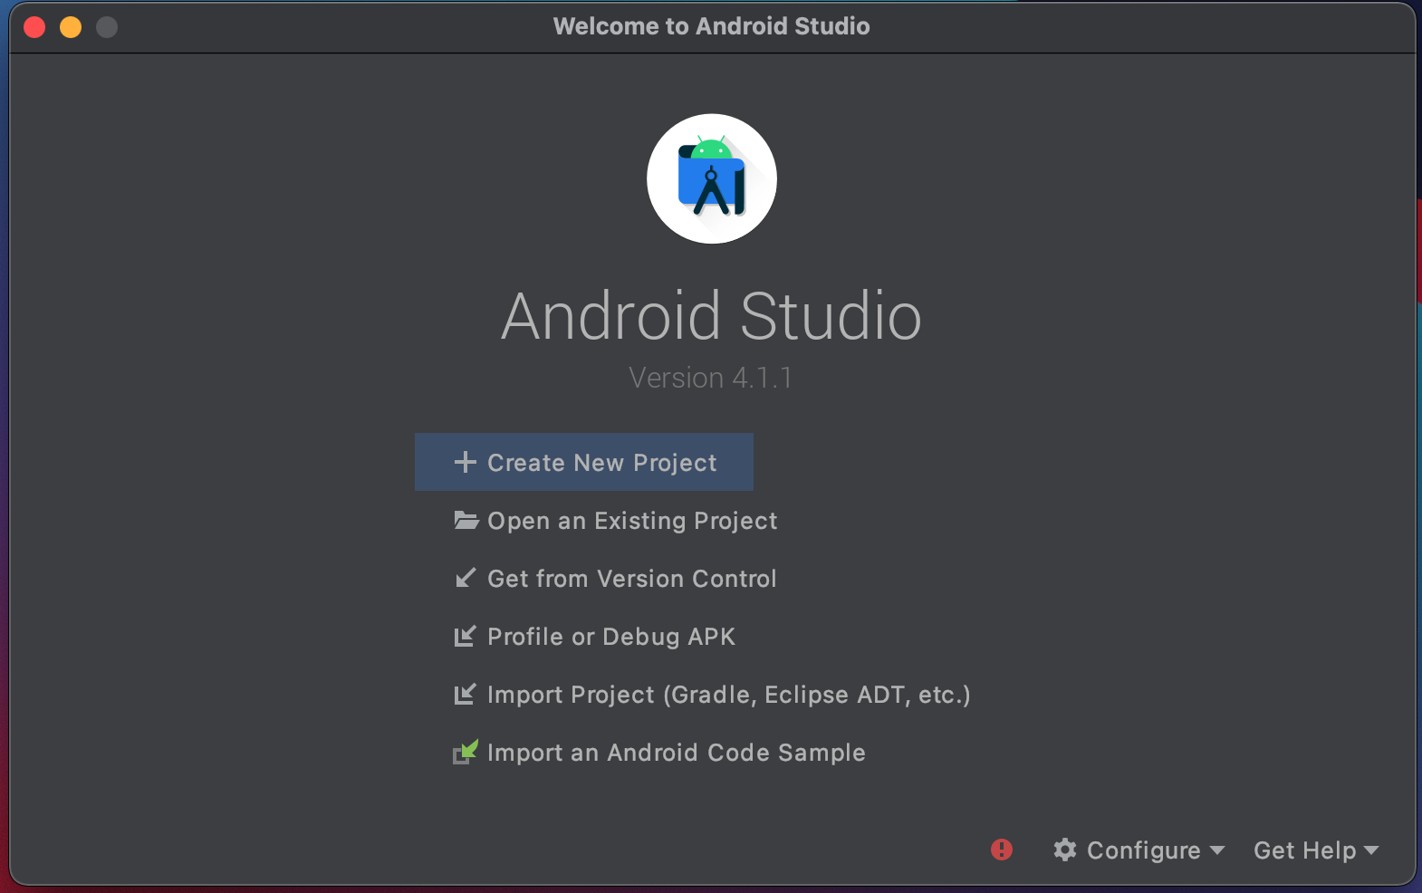
Task: Select Import an Android Code Sample text
Action: tap(676, 753)
